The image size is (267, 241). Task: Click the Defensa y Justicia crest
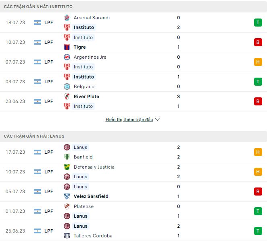click(67, 167)
